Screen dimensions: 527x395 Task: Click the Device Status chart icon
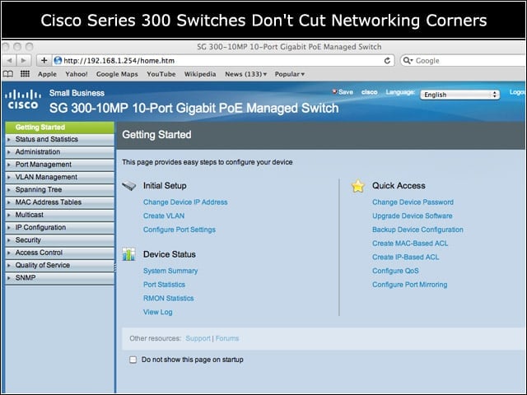pyautogui.click(x=128, y=254)
